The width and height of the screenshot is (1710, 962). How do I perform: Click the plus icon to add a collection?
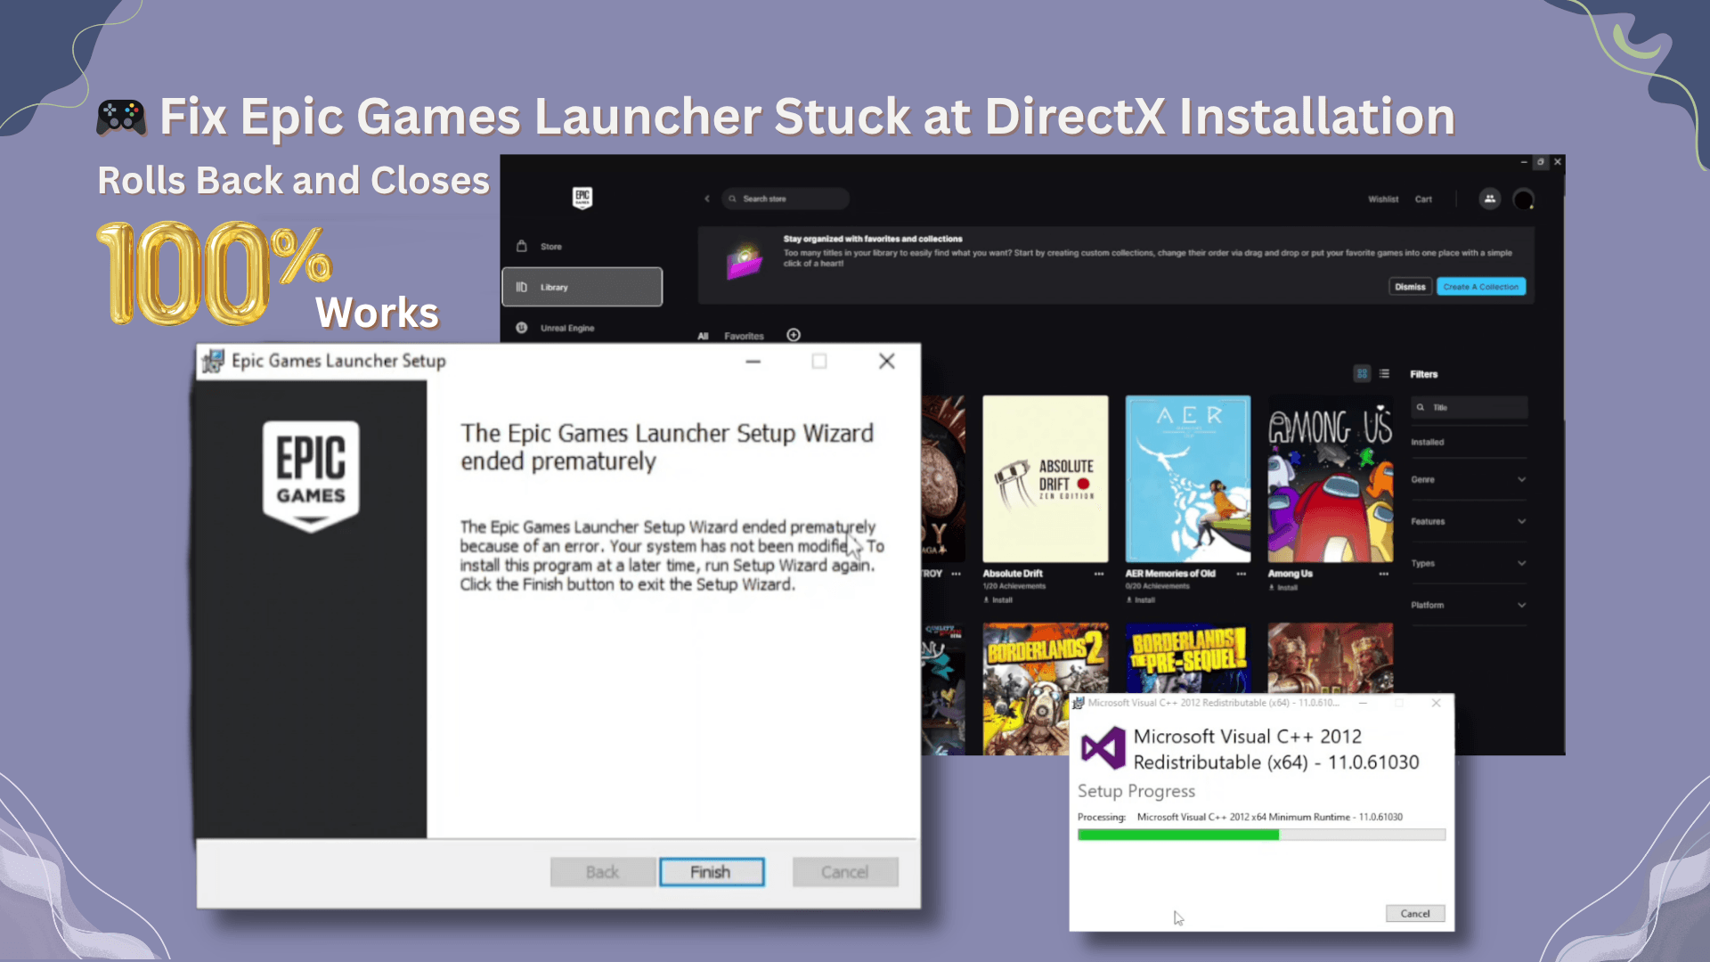[794, 335]
